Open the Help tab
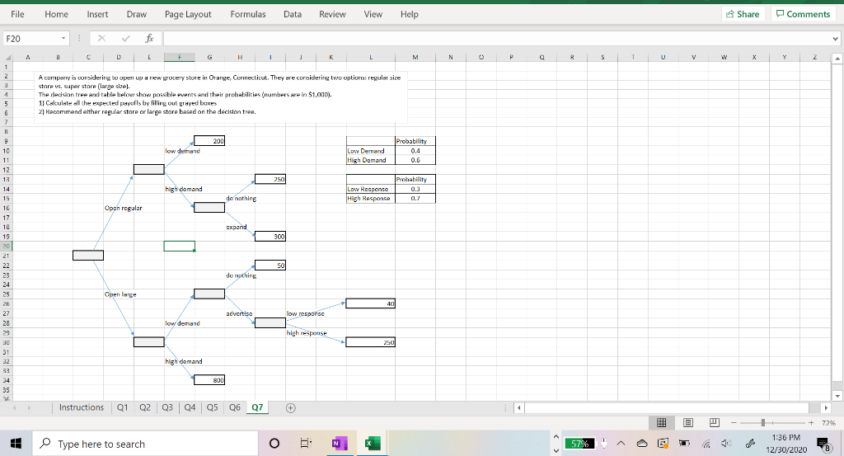Viewport: 844px width, 456px height. (409, 14)
